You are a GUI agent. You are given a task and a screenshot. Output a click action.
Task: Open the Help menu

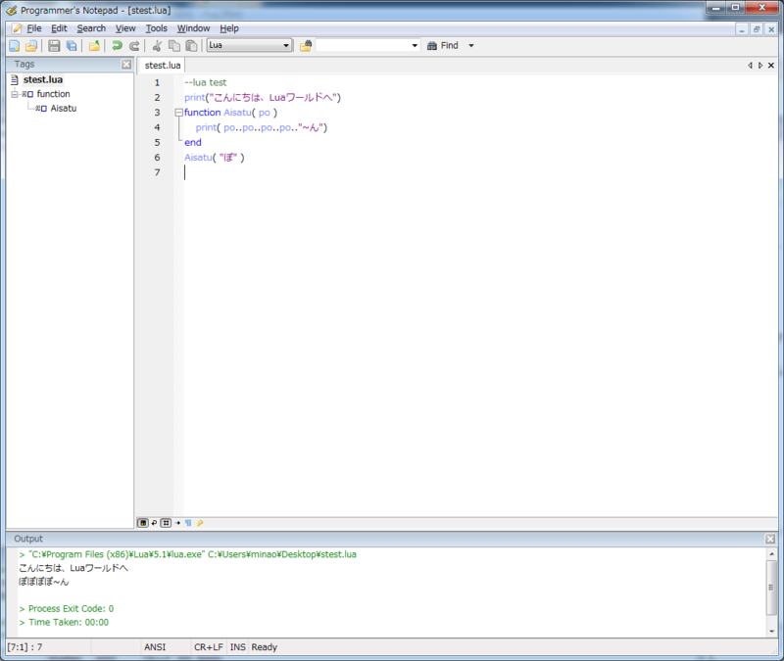coord(229,28)
